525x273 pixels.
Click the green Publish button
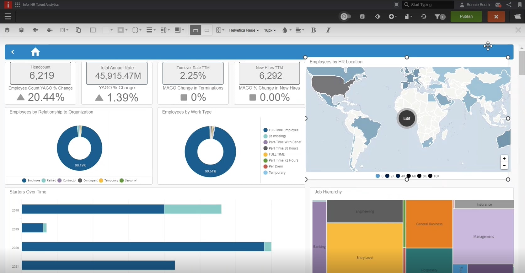click(x=466, y=17)
